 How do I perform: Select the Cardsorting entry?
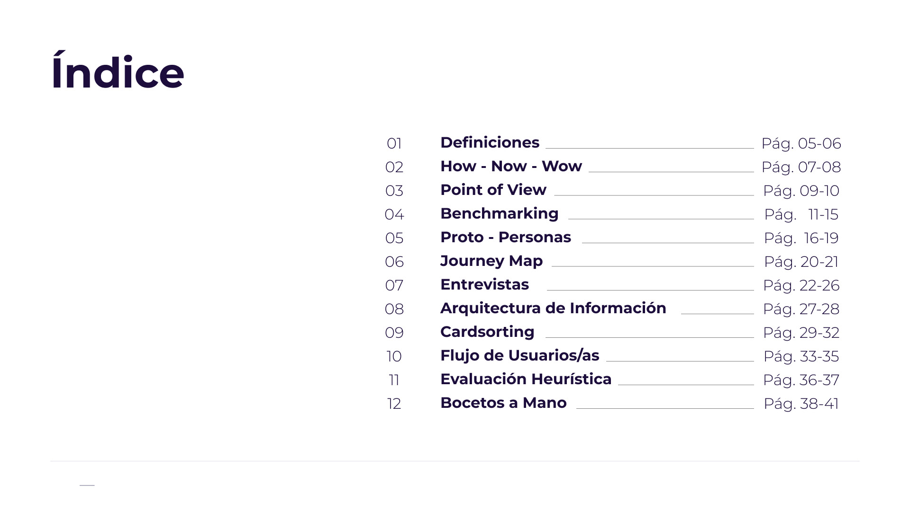487,332
